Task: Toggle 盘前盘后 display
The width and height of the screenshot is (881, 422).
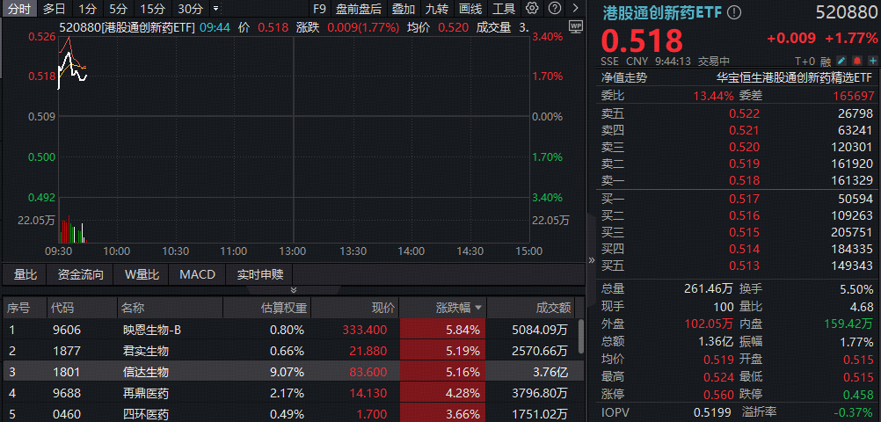Action: 359,9
